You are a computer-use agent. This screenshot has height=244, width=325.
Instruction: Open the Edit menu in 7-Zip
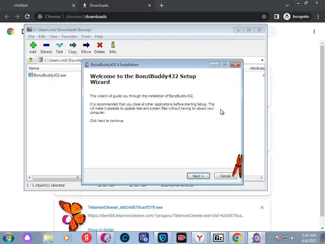click(x=42, y=37)
